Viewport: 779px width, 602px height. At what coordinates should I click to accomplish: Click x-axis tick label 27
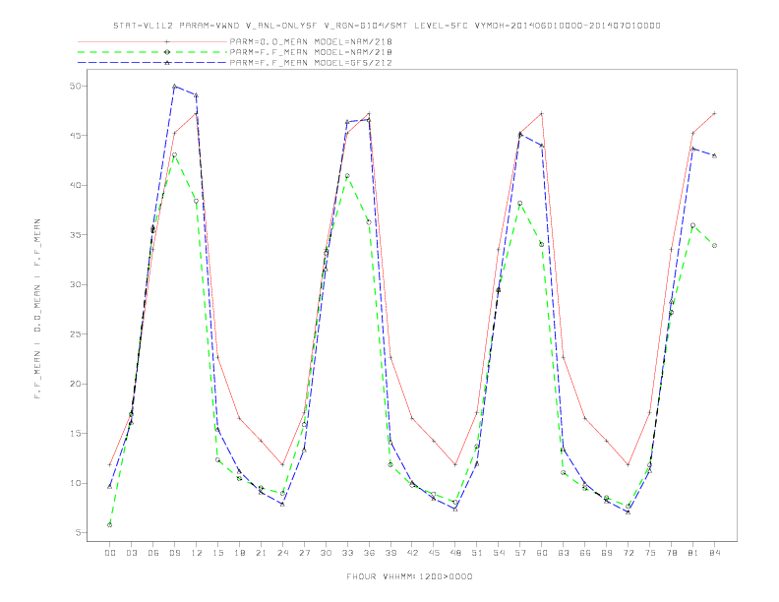tap(304, 553)
